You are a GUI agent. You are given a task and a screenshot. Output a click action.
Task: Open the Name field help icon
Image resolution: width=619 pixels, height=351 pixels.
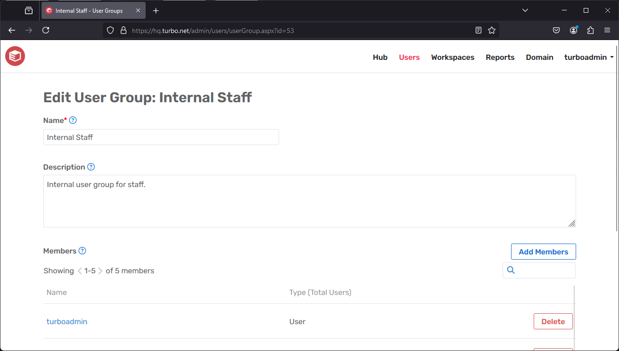[73, 120]
